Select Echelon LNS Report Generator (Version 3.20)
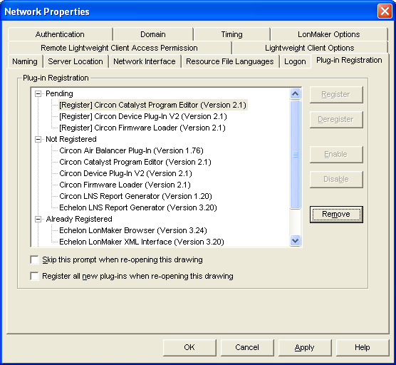Viewport: 396px width, 365px height. [x=138, y=207]
